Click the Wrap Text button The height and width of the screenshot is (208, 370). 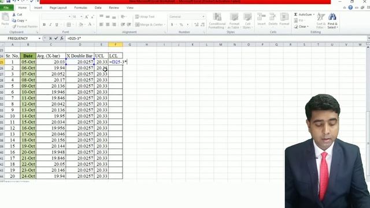(x=145, y=17)
